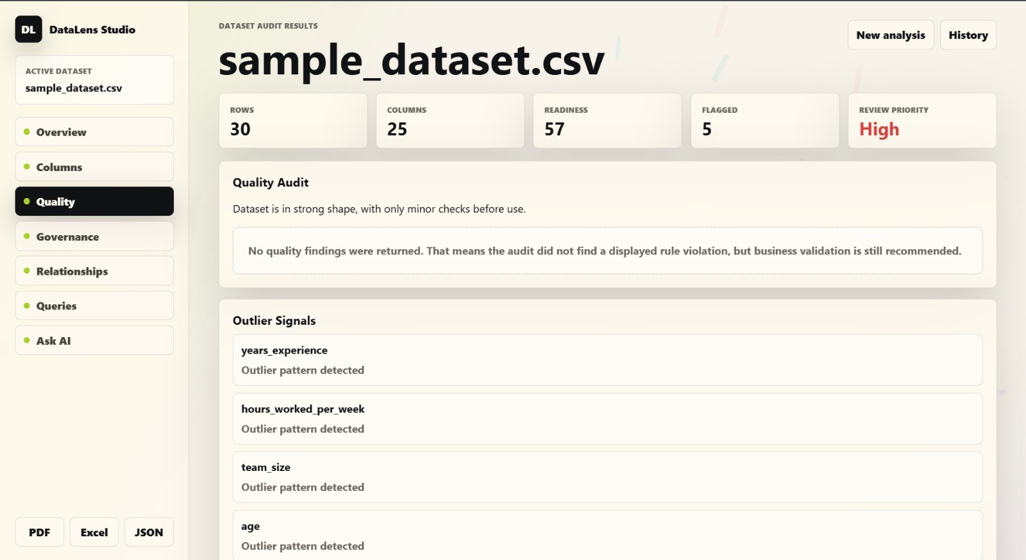Click the 'Dataset is in strong shape' summary

point(379,209)
